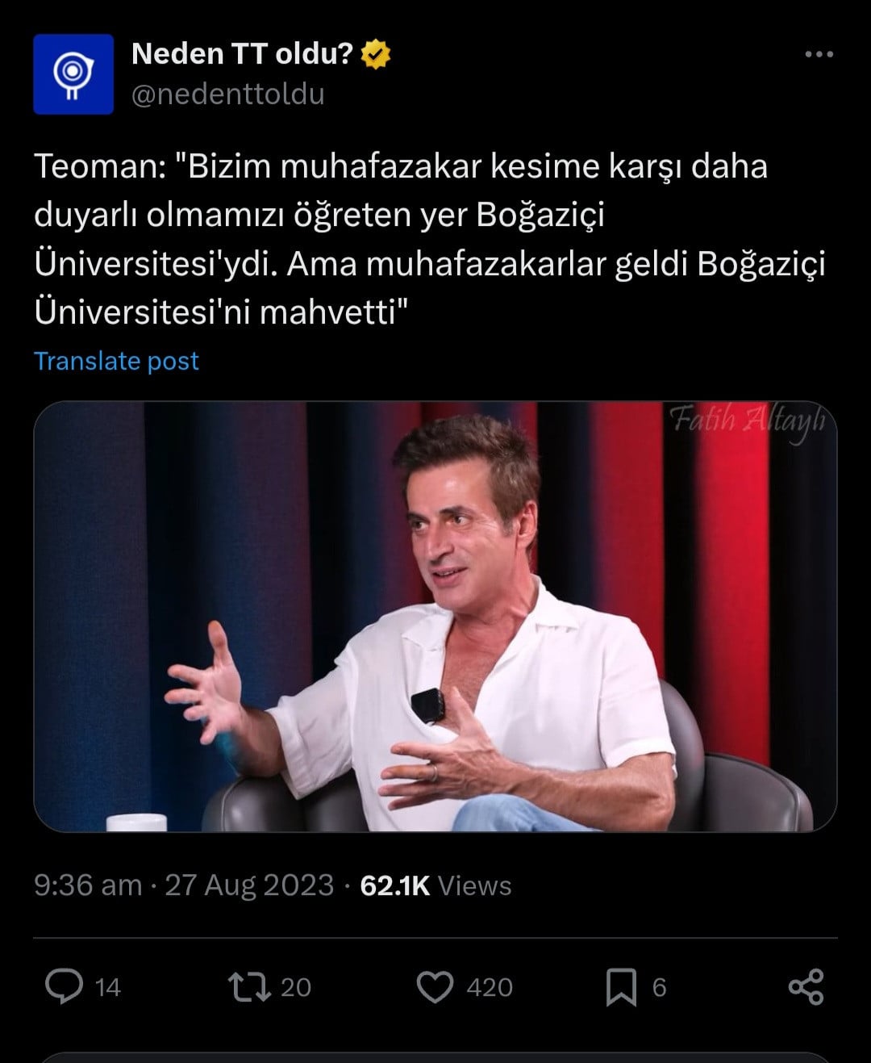Image resolution: width=871 pixels, height=1063 pixels.
Task: Open the Neden TT oldu? display name
Action: point(242,54)
